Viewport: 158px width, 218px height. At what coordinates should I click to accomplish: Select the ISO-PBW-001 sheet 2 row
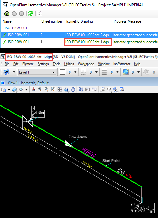(80, 35)
